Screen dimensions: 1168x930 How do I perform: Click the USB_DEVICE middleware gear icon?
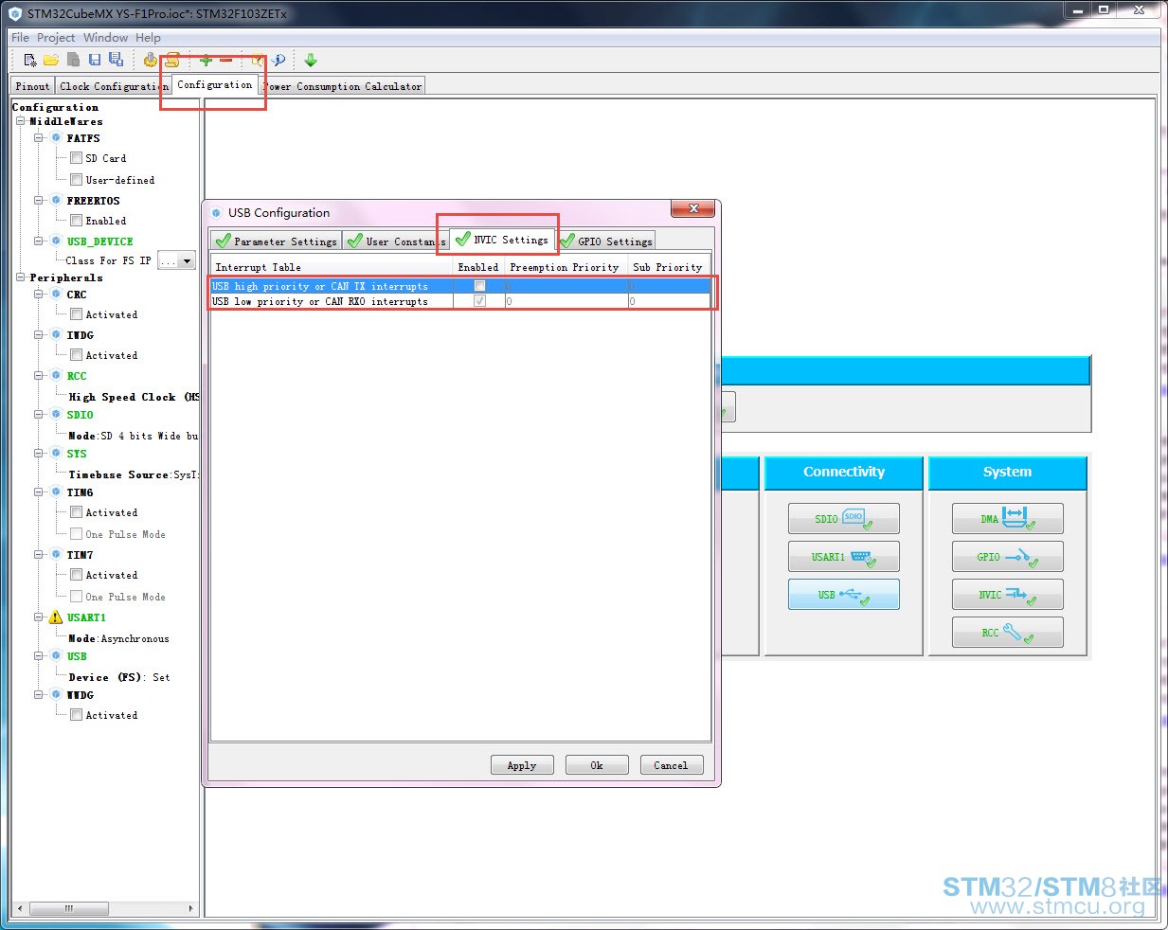click(56, 241)
